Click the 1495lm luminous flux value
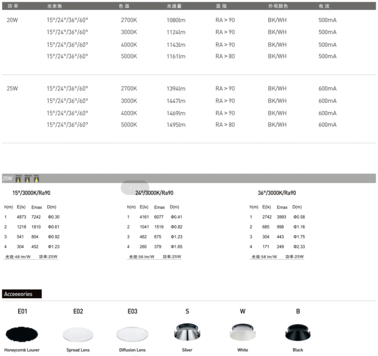Screen dimensions: 378x356 [176, 125]
